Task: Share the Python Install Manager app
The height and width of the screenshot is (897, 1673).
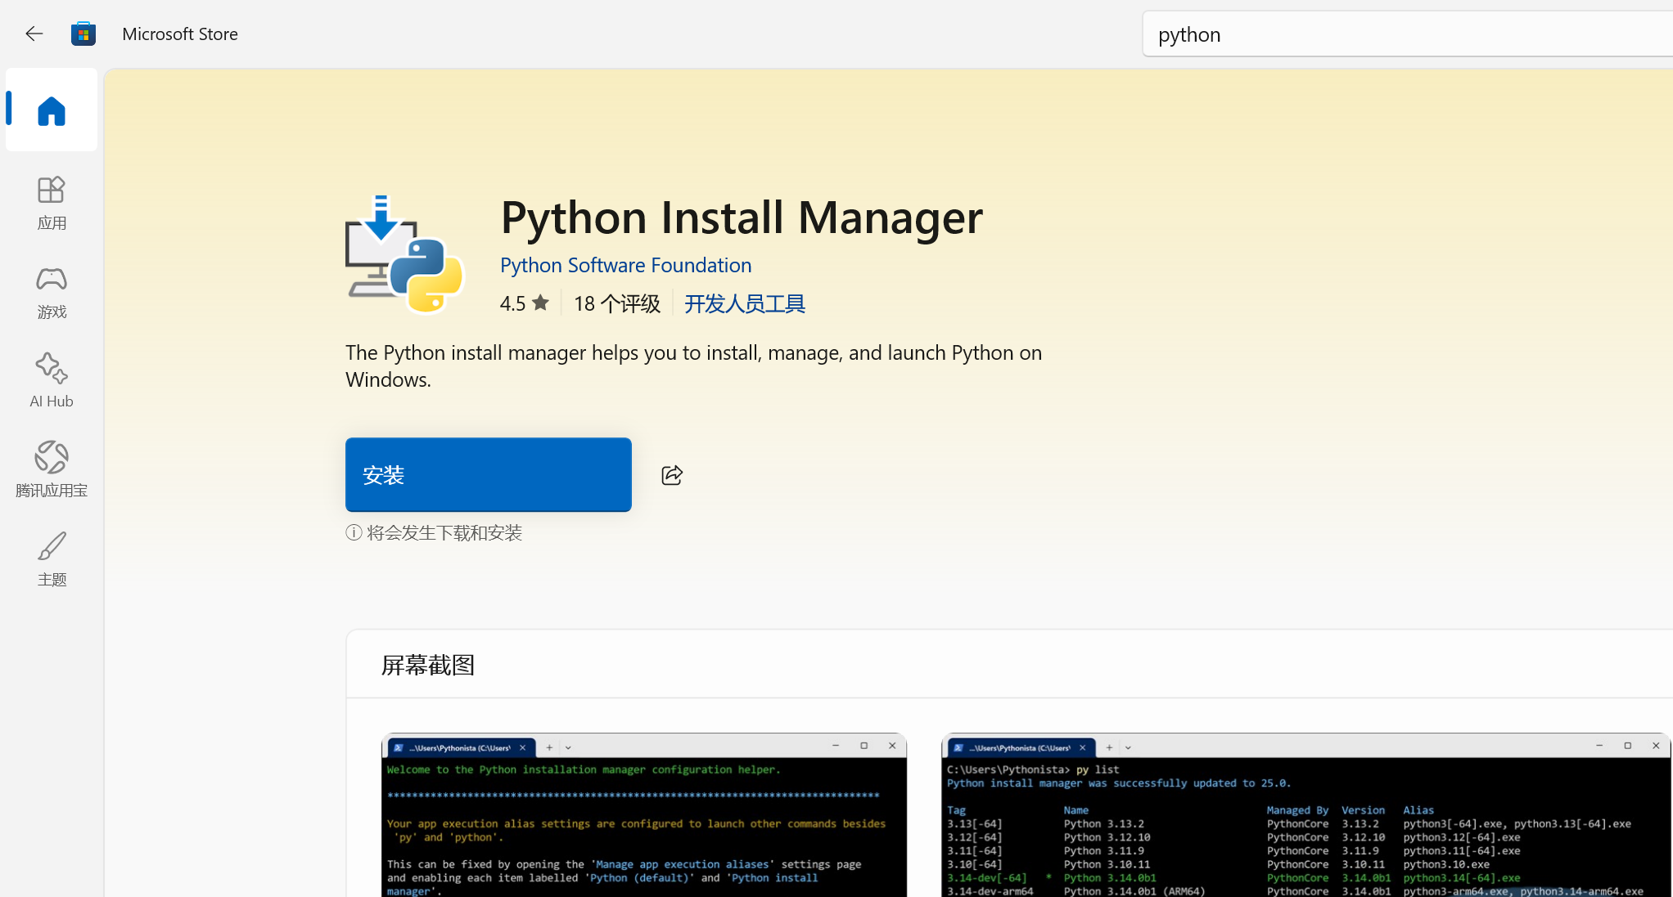Action: [x=672, y=475]
